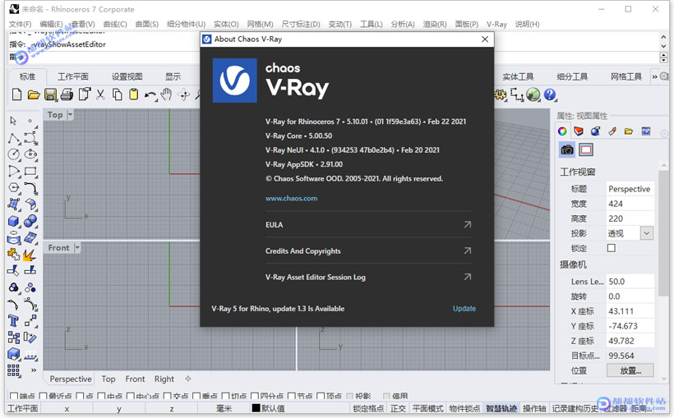Tick the 锁定 viewport lock checkbox
The width and height of the screenshot is (674, 418).
click(x=612, y=248)
